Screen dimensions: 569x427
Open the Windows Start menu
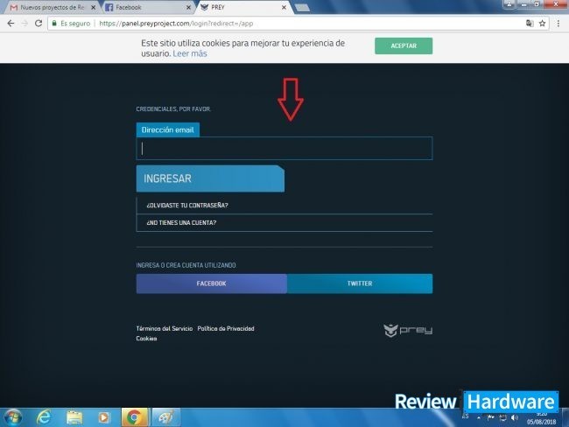coord(13,417)
